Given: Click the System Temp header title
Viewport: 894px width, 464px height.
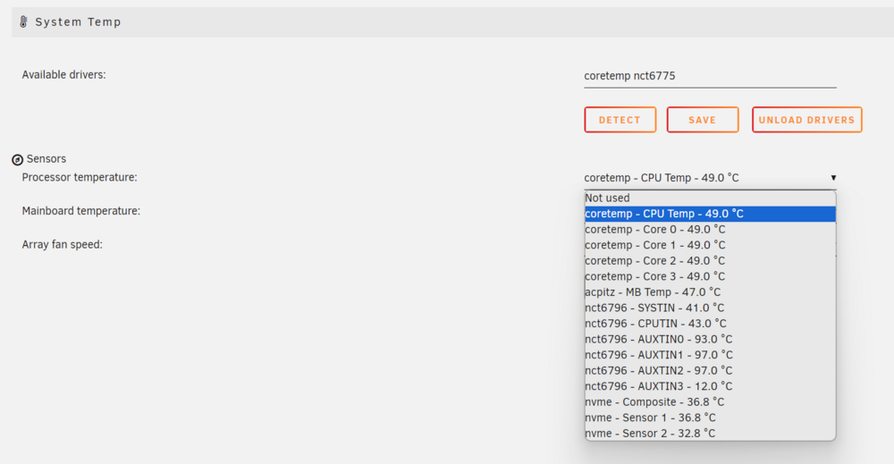Looking at the screenshot, I should pyautogui.click(x=78, y=22).
